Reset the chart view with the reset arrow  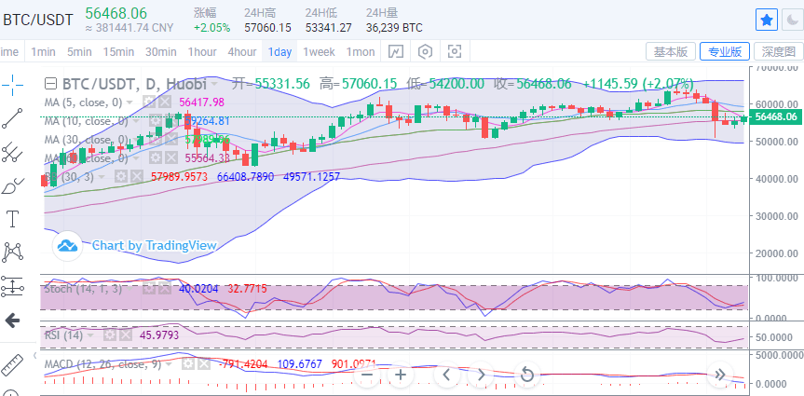[526, 375]
